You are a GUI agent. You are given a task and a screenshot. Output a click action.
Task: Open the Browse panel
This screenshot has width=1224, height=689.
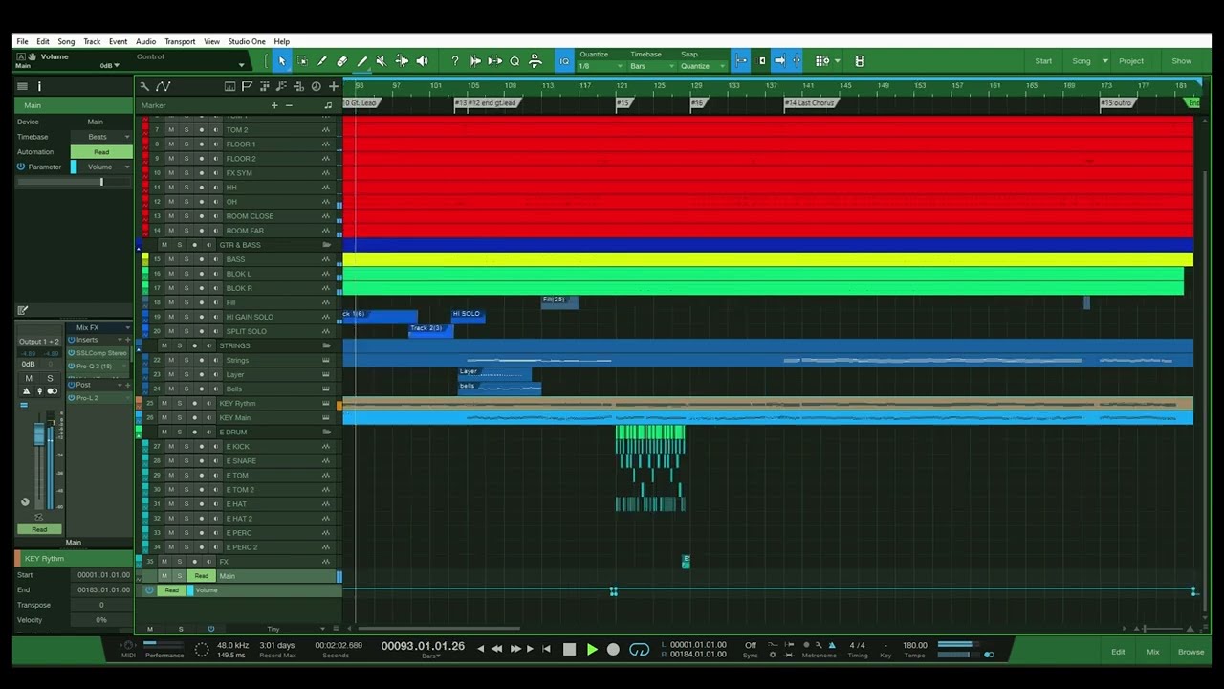[1191, 652]
